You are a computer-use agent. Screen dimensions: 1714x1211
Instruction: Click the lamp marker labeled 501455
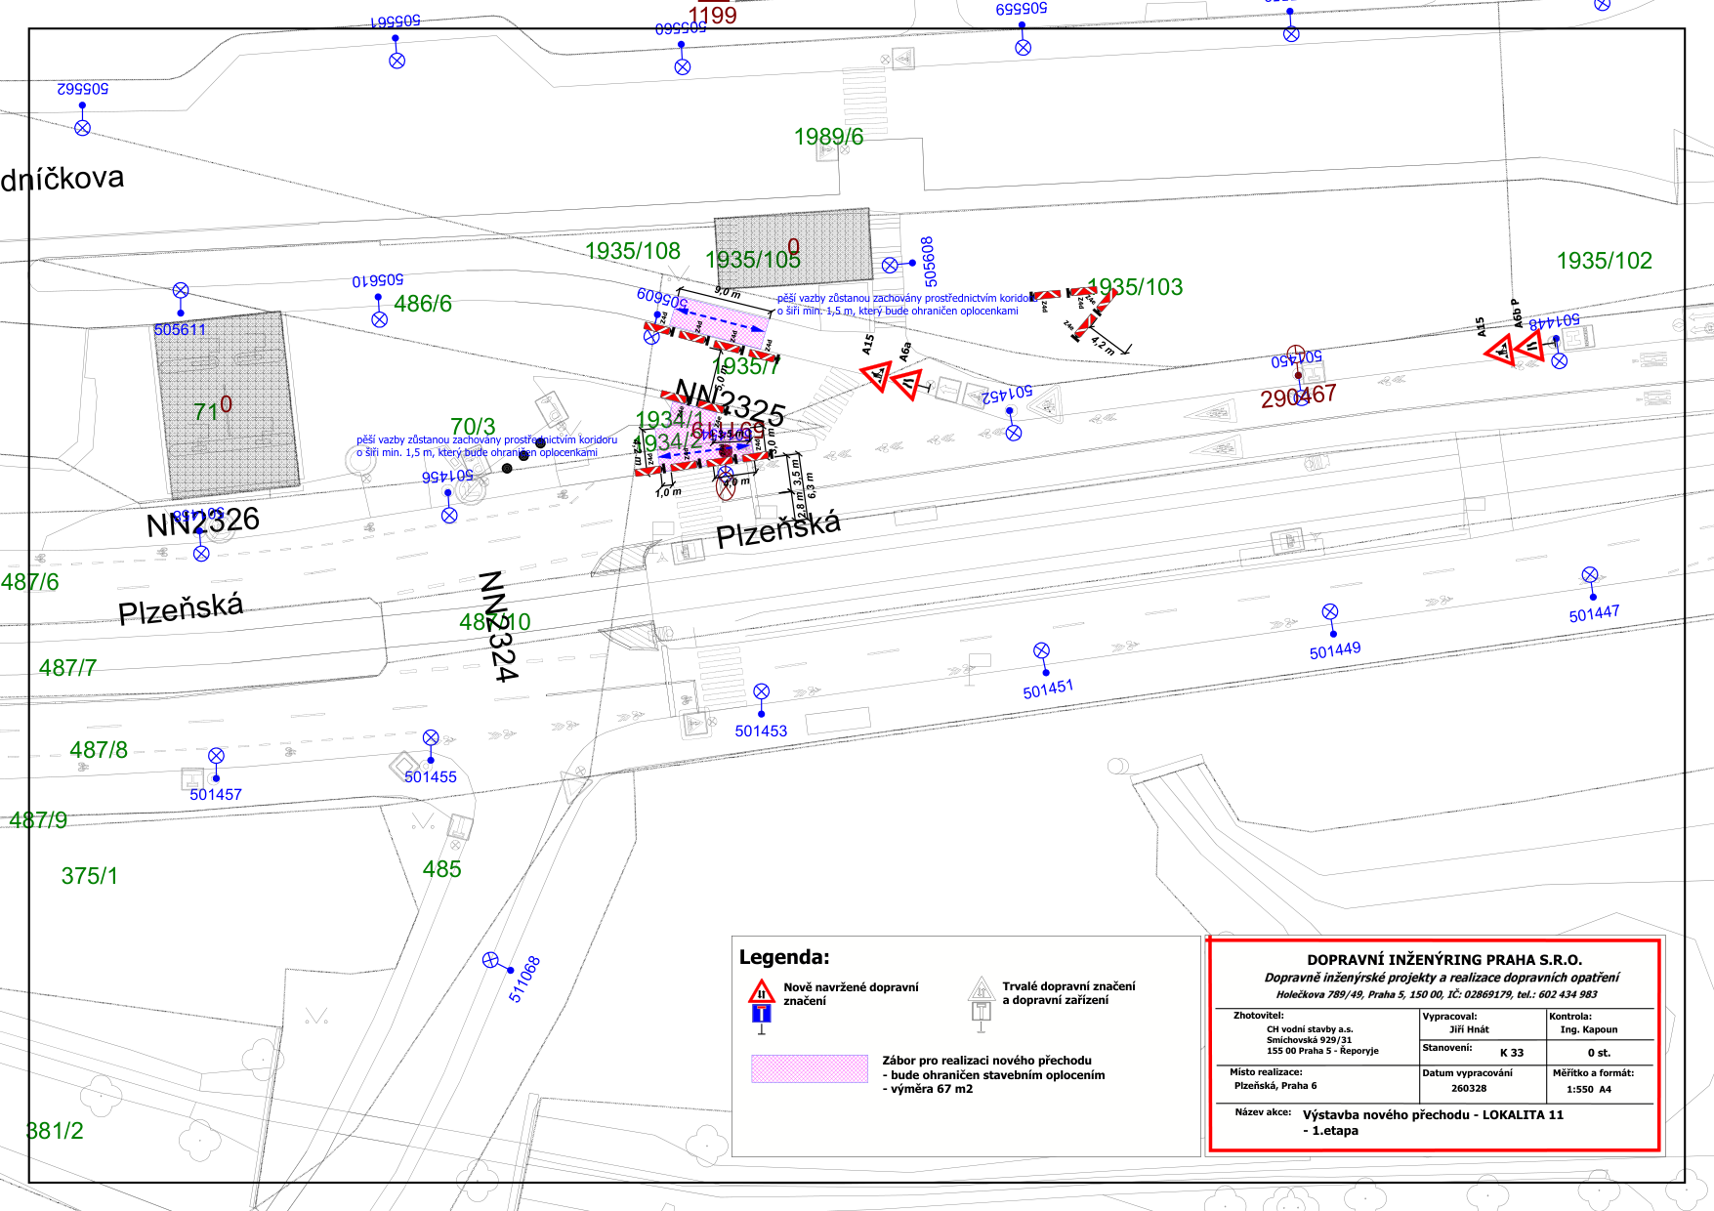pos(431,737)
